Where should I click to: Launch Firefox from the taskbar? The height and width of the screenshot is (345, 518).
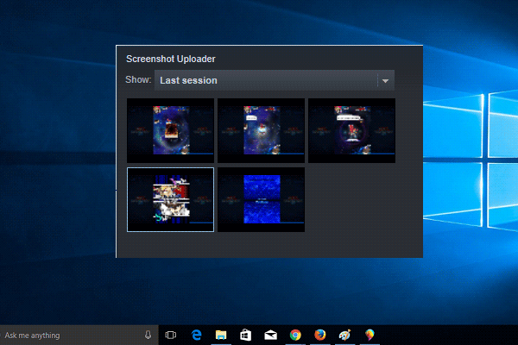click(320, 335)
